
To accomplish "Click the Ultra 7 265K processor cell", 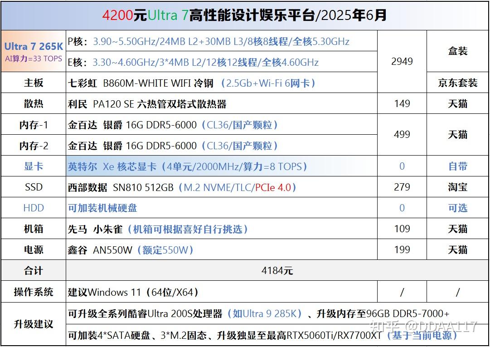I will pyautogui.click(x=34, y=51).
